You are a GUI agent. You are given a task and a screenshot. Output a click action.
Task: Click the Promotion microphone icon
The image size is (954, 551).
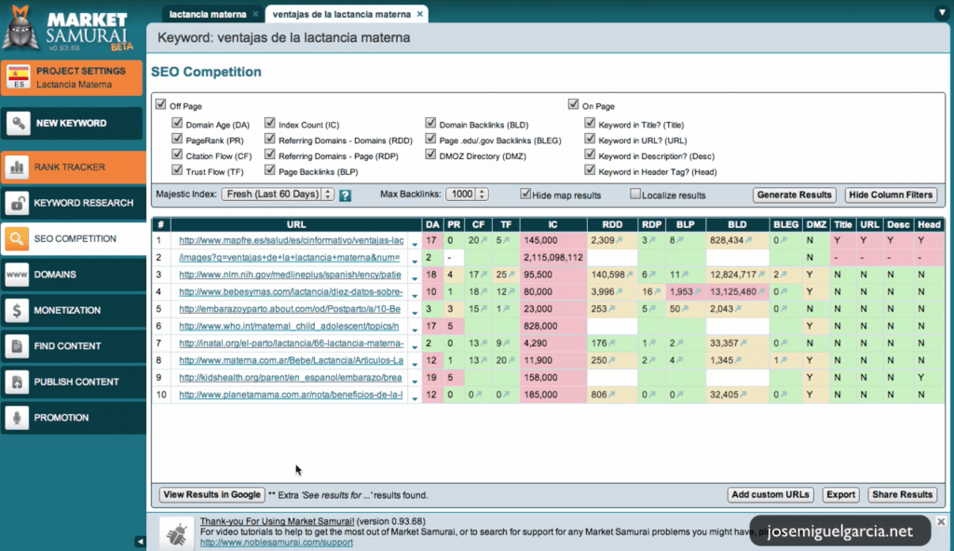tap(17, 418)
